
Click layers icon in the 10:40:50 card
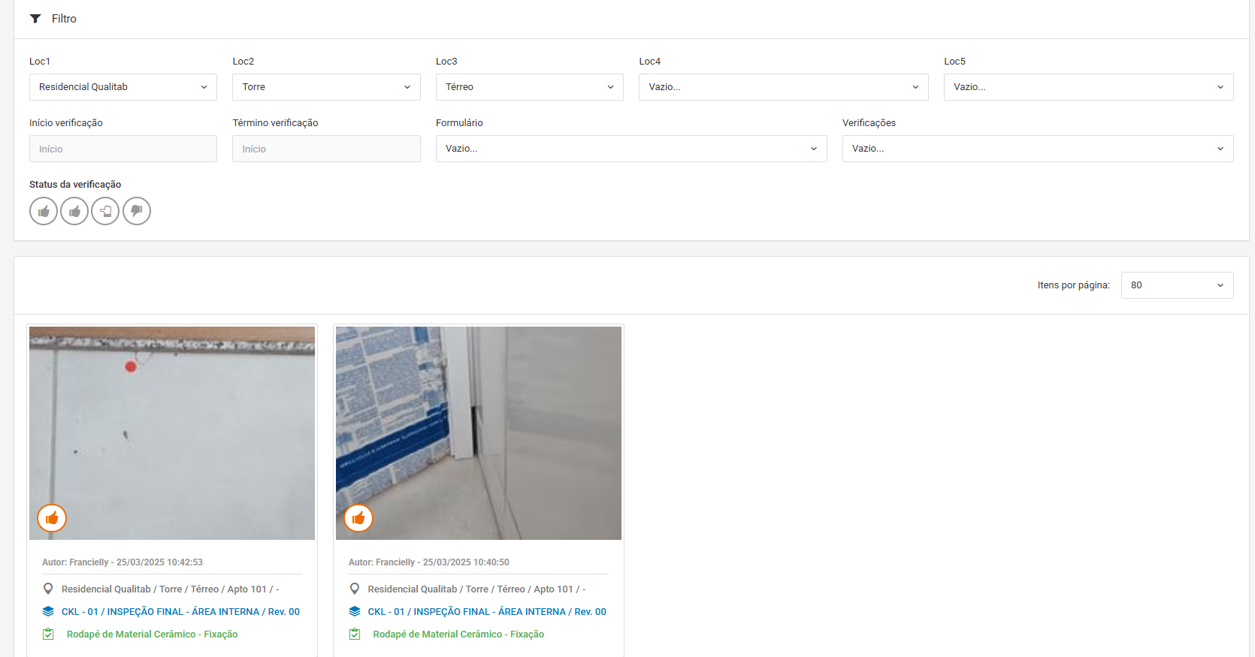pos(355,611)
